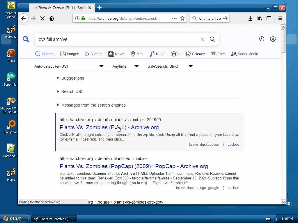Close the Plants Vs. Zombies browser tab
The width and height of the screenshot is (298, 223).
pyautogui.click(x=90, y=8)
